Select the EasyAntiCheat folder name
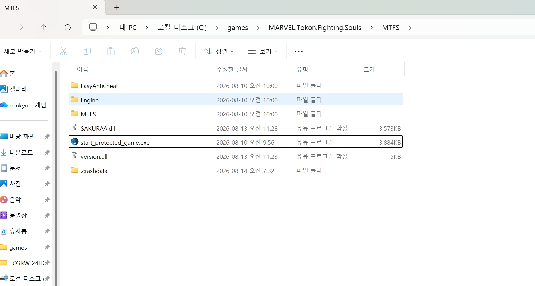The height and width of the screenshot is (286, 535). (99, 86)
